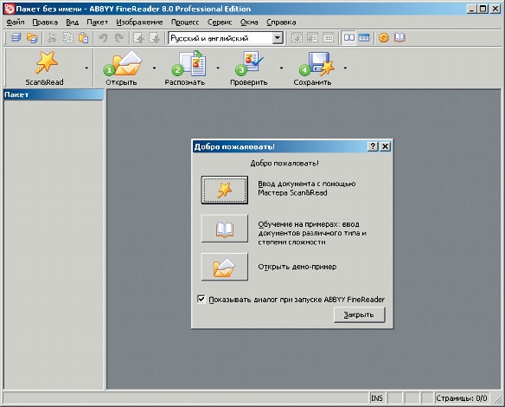Viewport: 505px width, 407px height.
Task: Click the welcome dialog question mark help button
Action: [373, 146]
